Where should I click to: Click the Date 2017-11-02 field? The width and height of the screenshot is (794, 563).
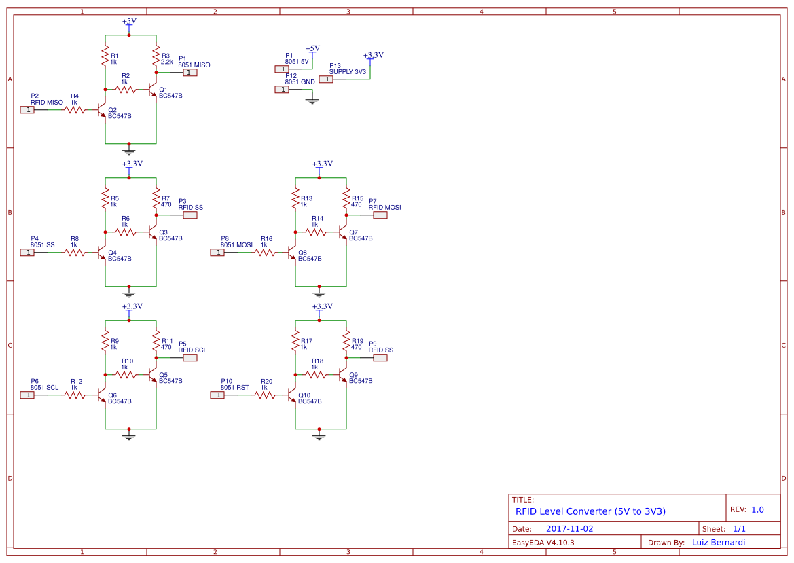tap(571, 528)
